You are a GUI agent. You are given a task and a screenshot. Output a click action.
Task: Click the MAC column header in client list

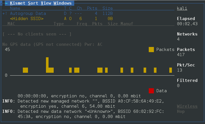coord(11,24)
